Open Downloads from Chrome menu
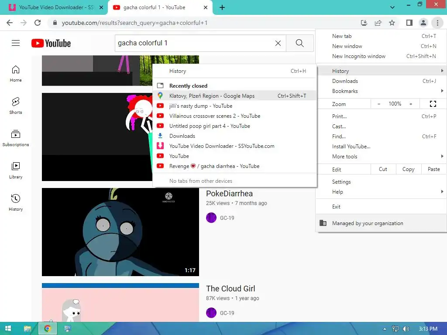The image size is (447, 335). point(382,81)
